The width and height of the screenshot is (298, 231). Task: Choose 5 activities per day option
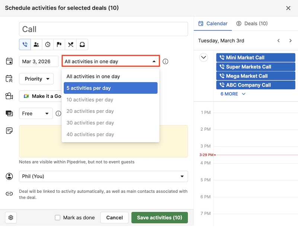(x=111, y=88)
